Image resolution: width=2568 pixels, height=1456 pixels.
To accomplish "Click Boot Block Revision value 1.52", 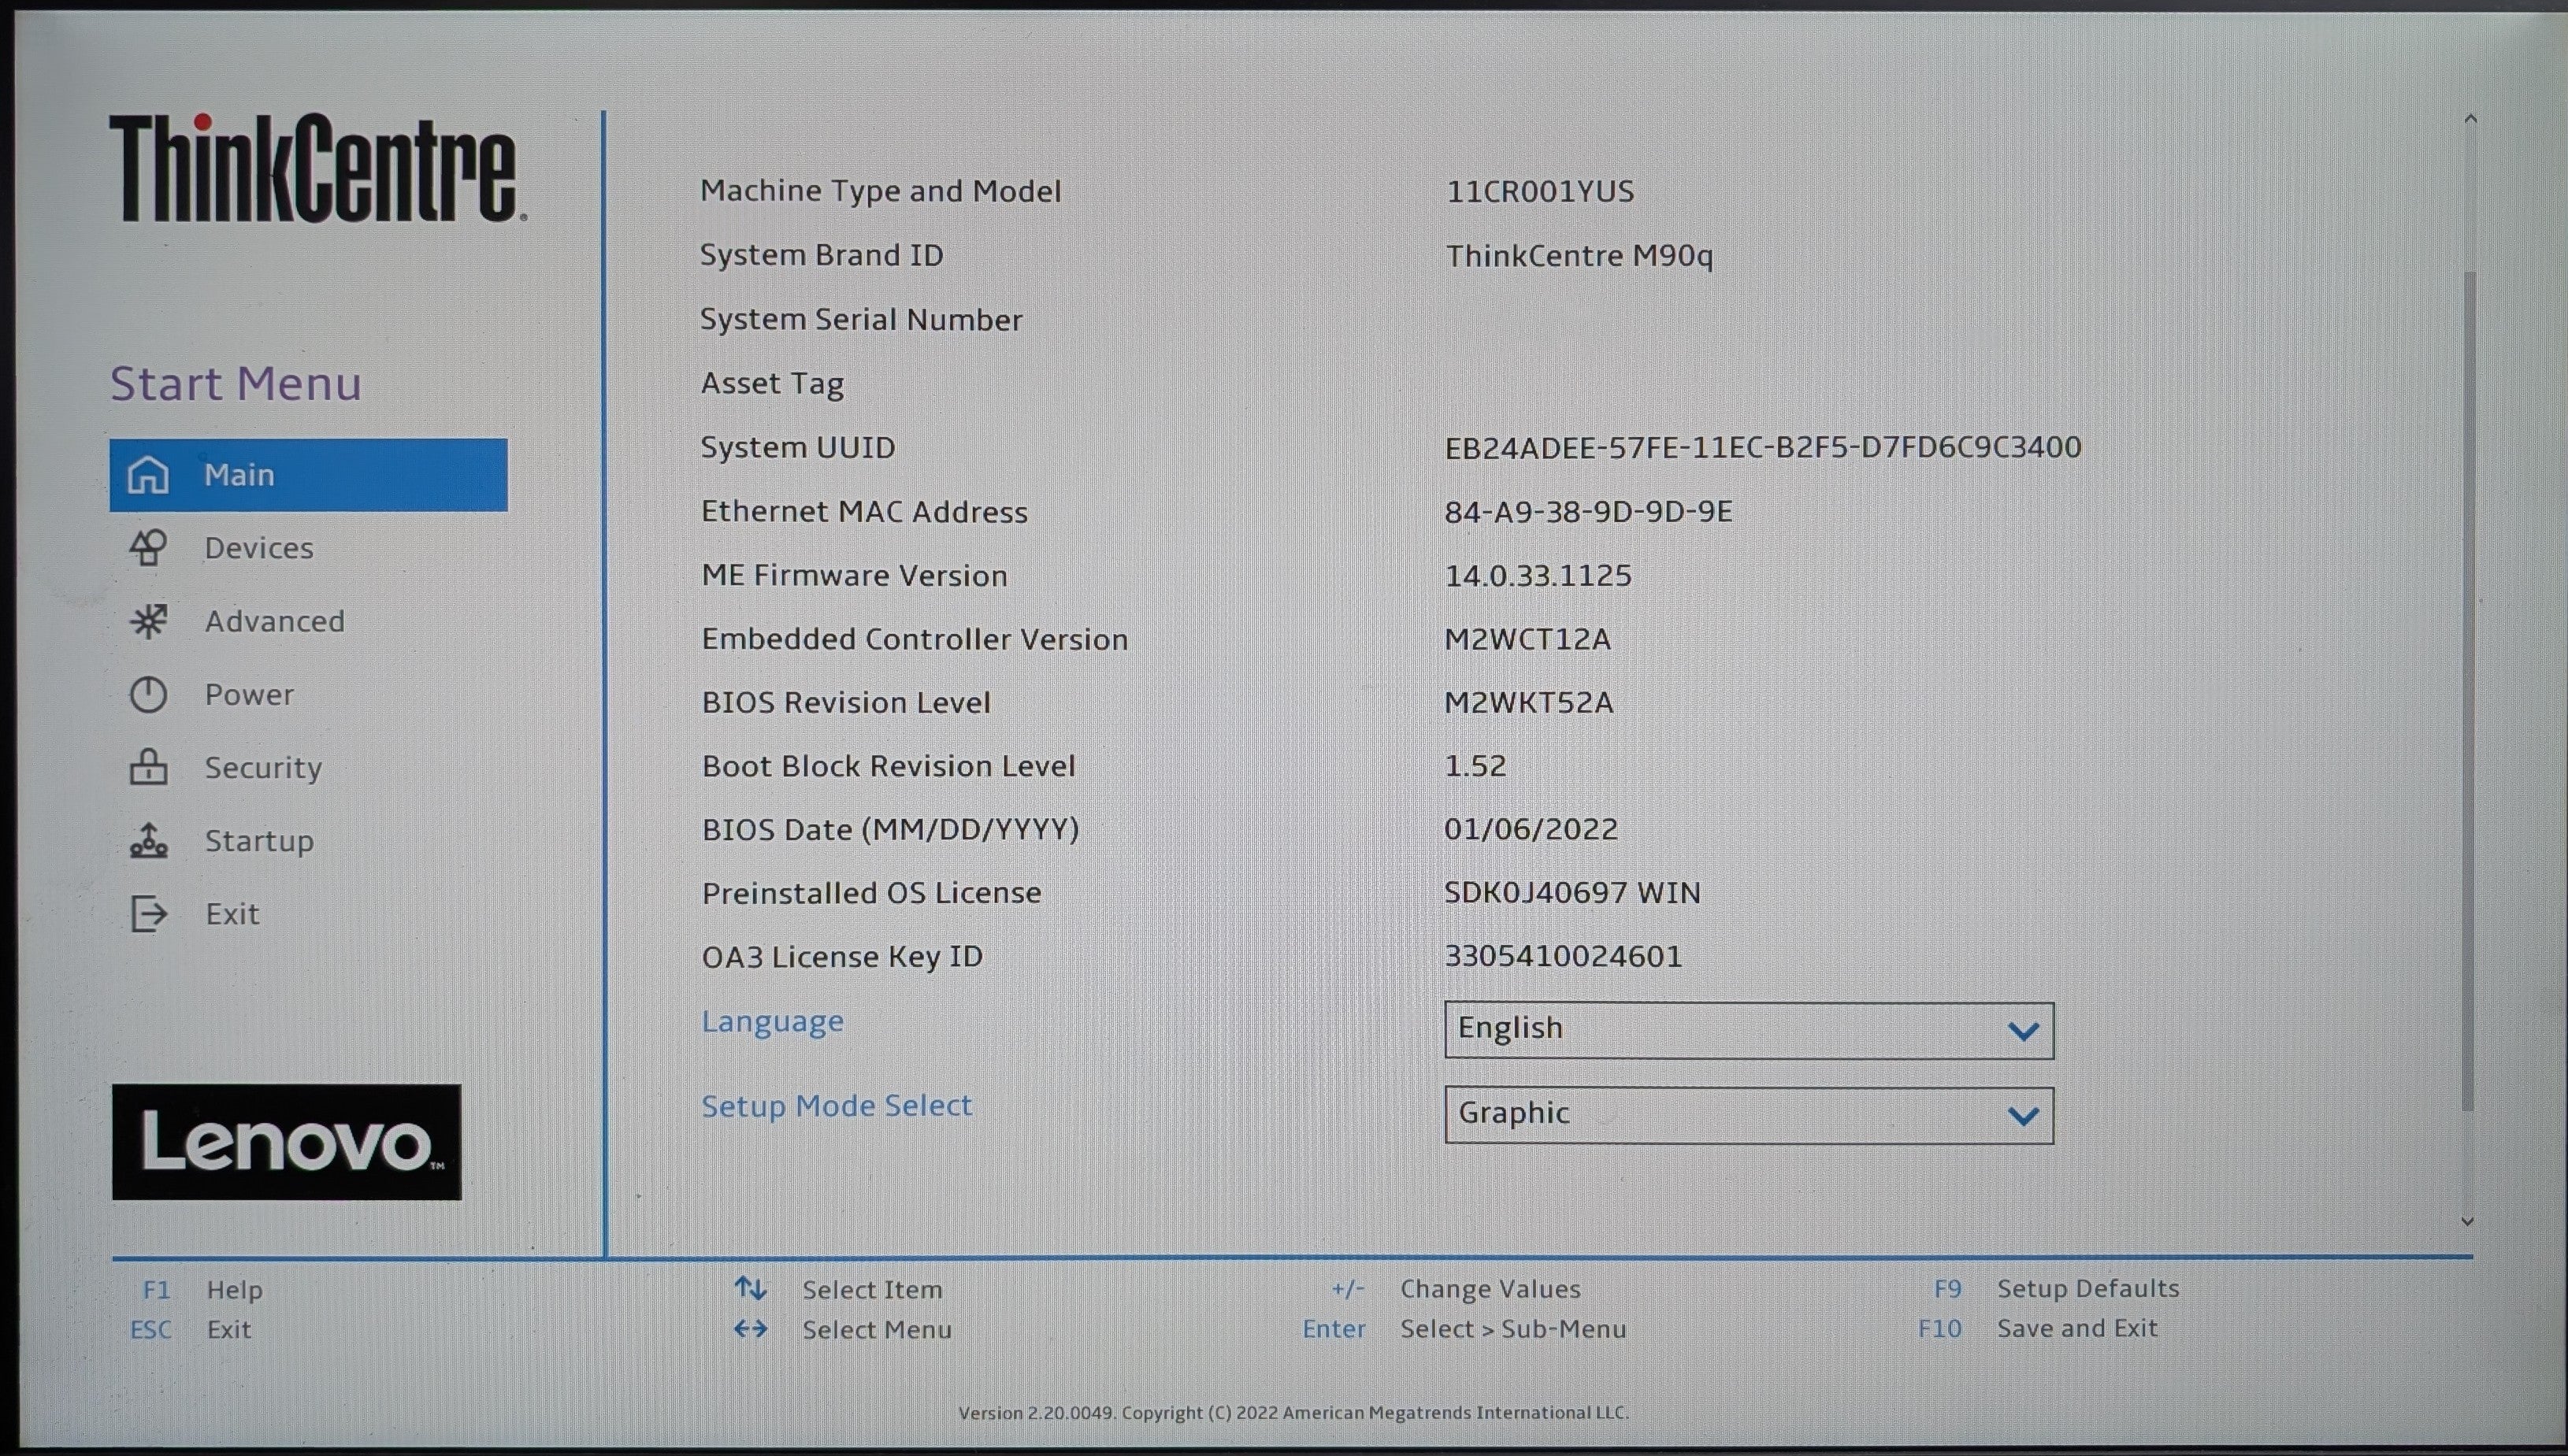I will 1475,766.
